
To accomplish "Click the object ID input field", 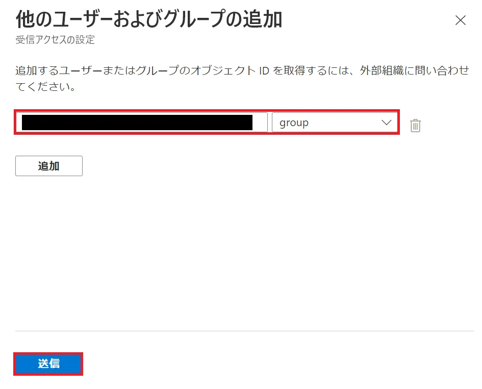I will [141, 123].
